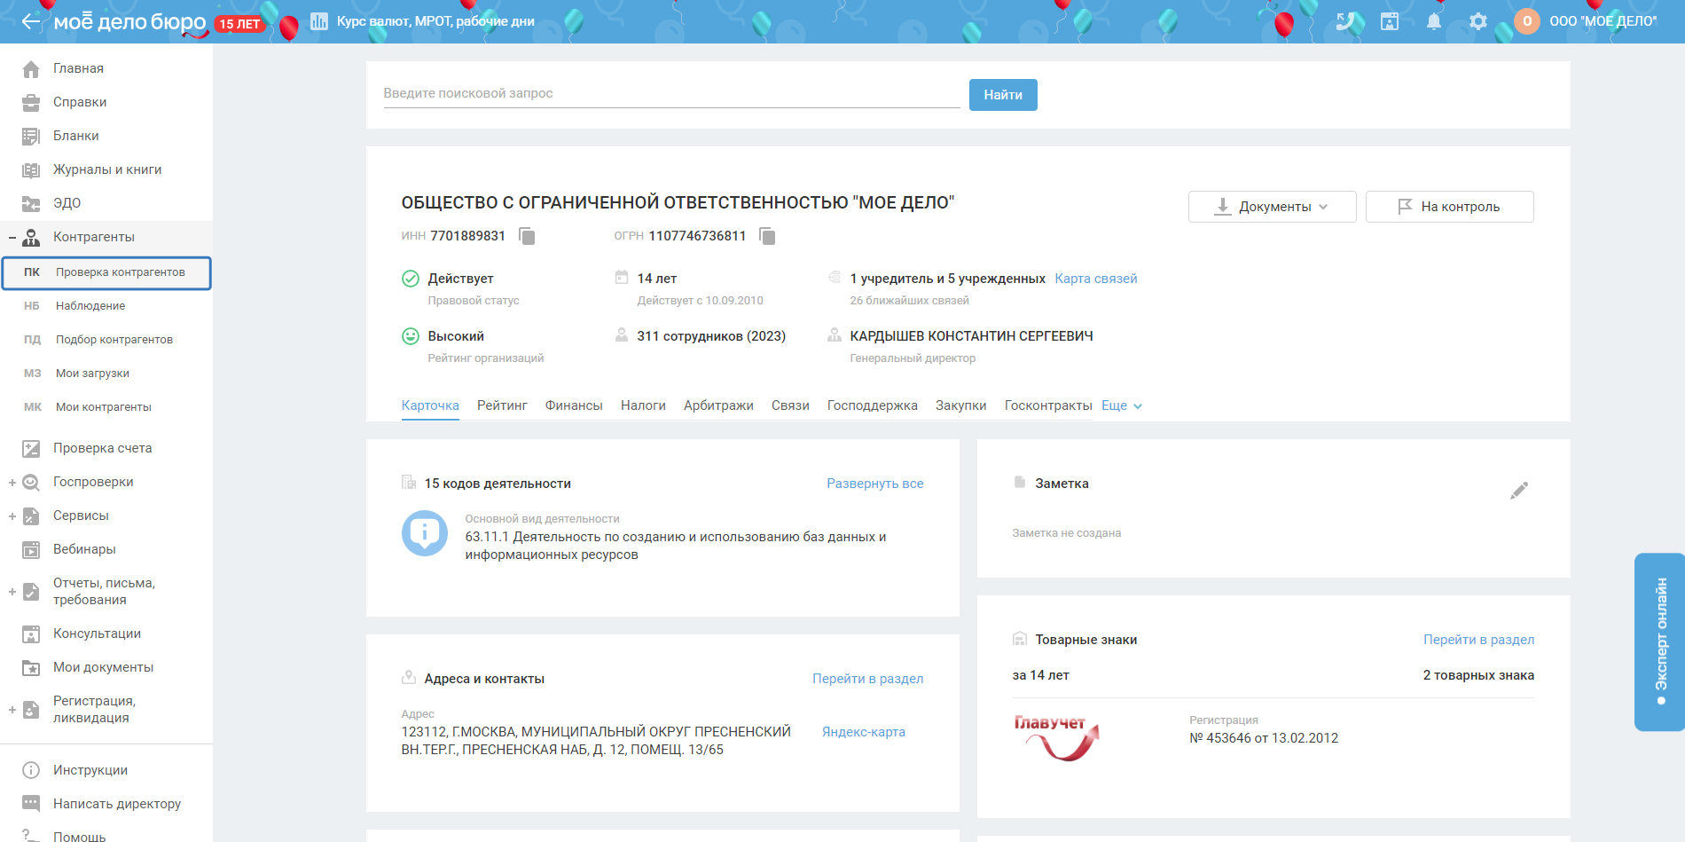Switch to the Госконтракты tab
Screen dimensions: 1685x842
coord(1048,405)
